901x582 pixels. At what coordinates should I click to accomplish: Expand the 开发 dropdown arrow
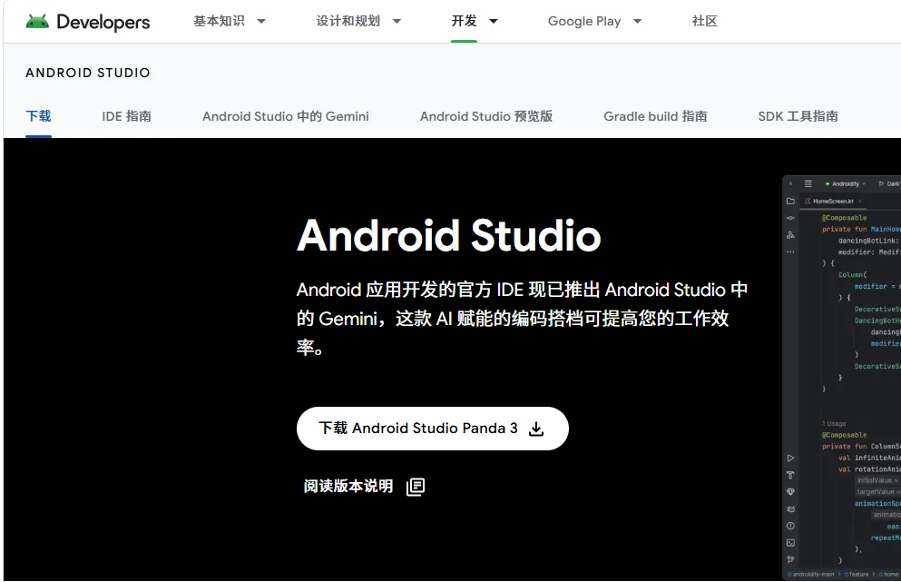point(493,21)
